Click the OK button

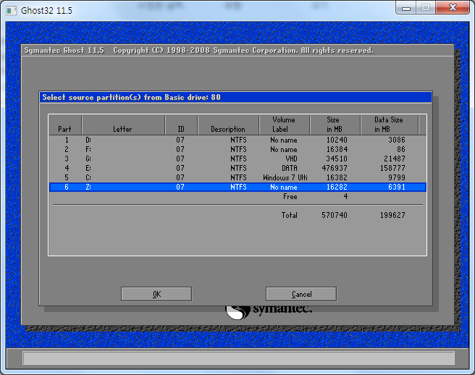(x=156, y=294)
